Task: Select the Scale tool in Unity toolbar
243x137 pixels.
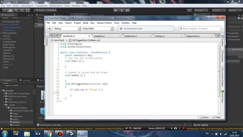Action: [22, 10]
